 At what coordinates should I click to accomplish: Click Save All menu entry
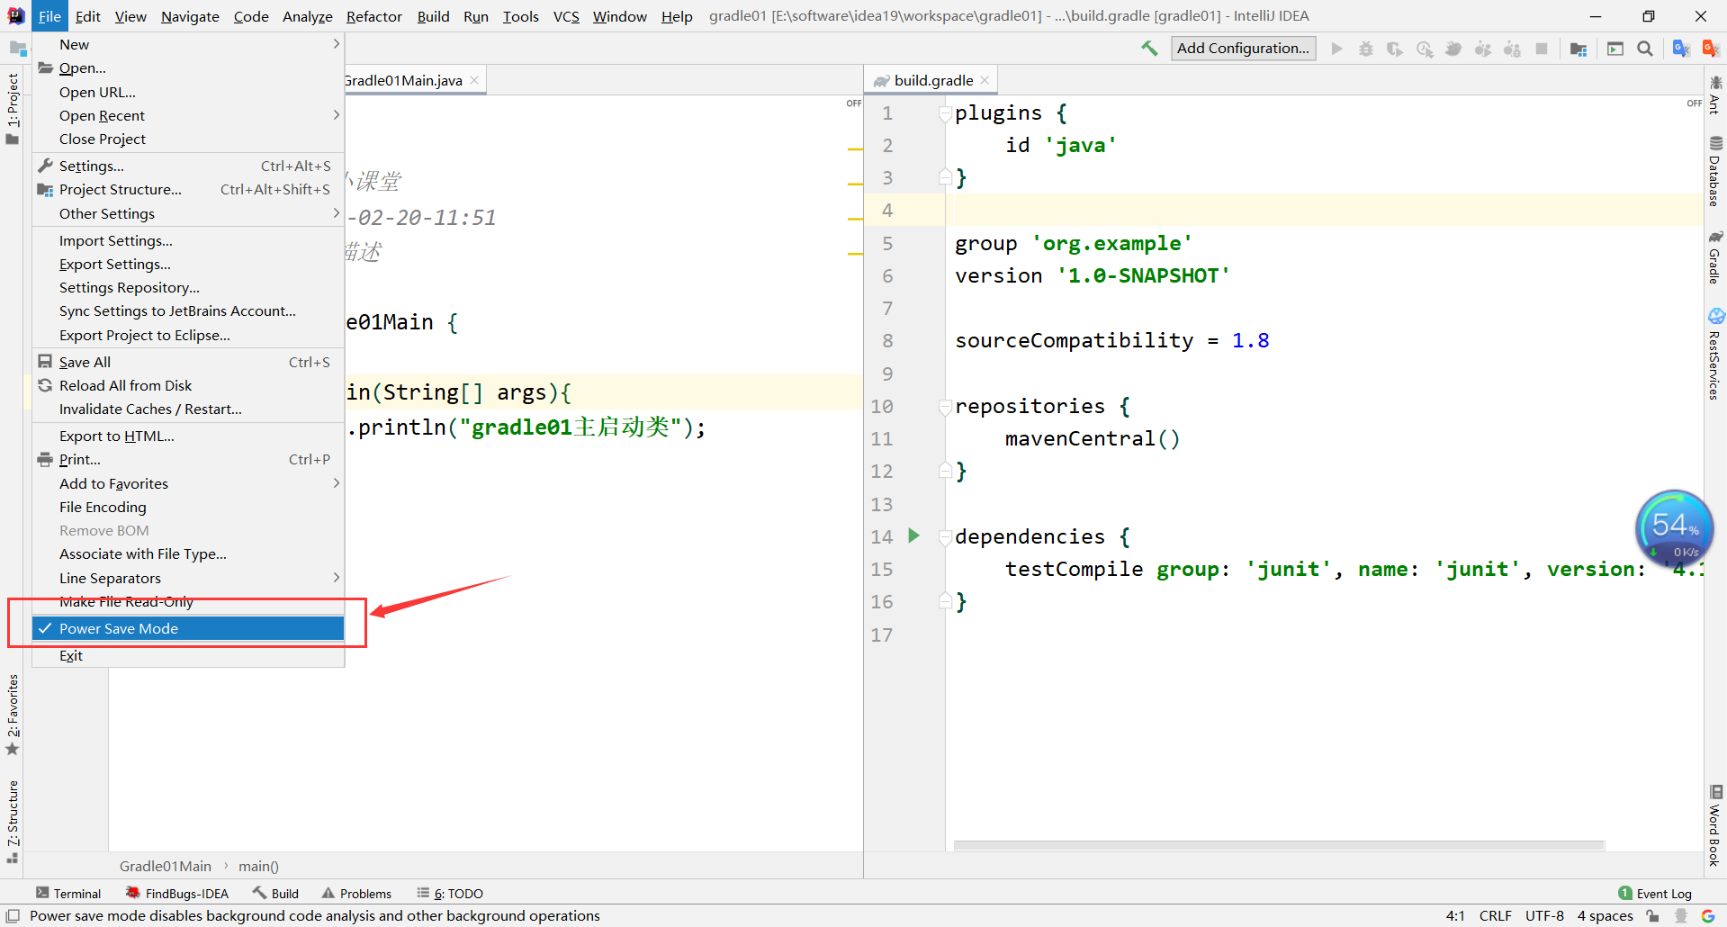coord(188,362)
